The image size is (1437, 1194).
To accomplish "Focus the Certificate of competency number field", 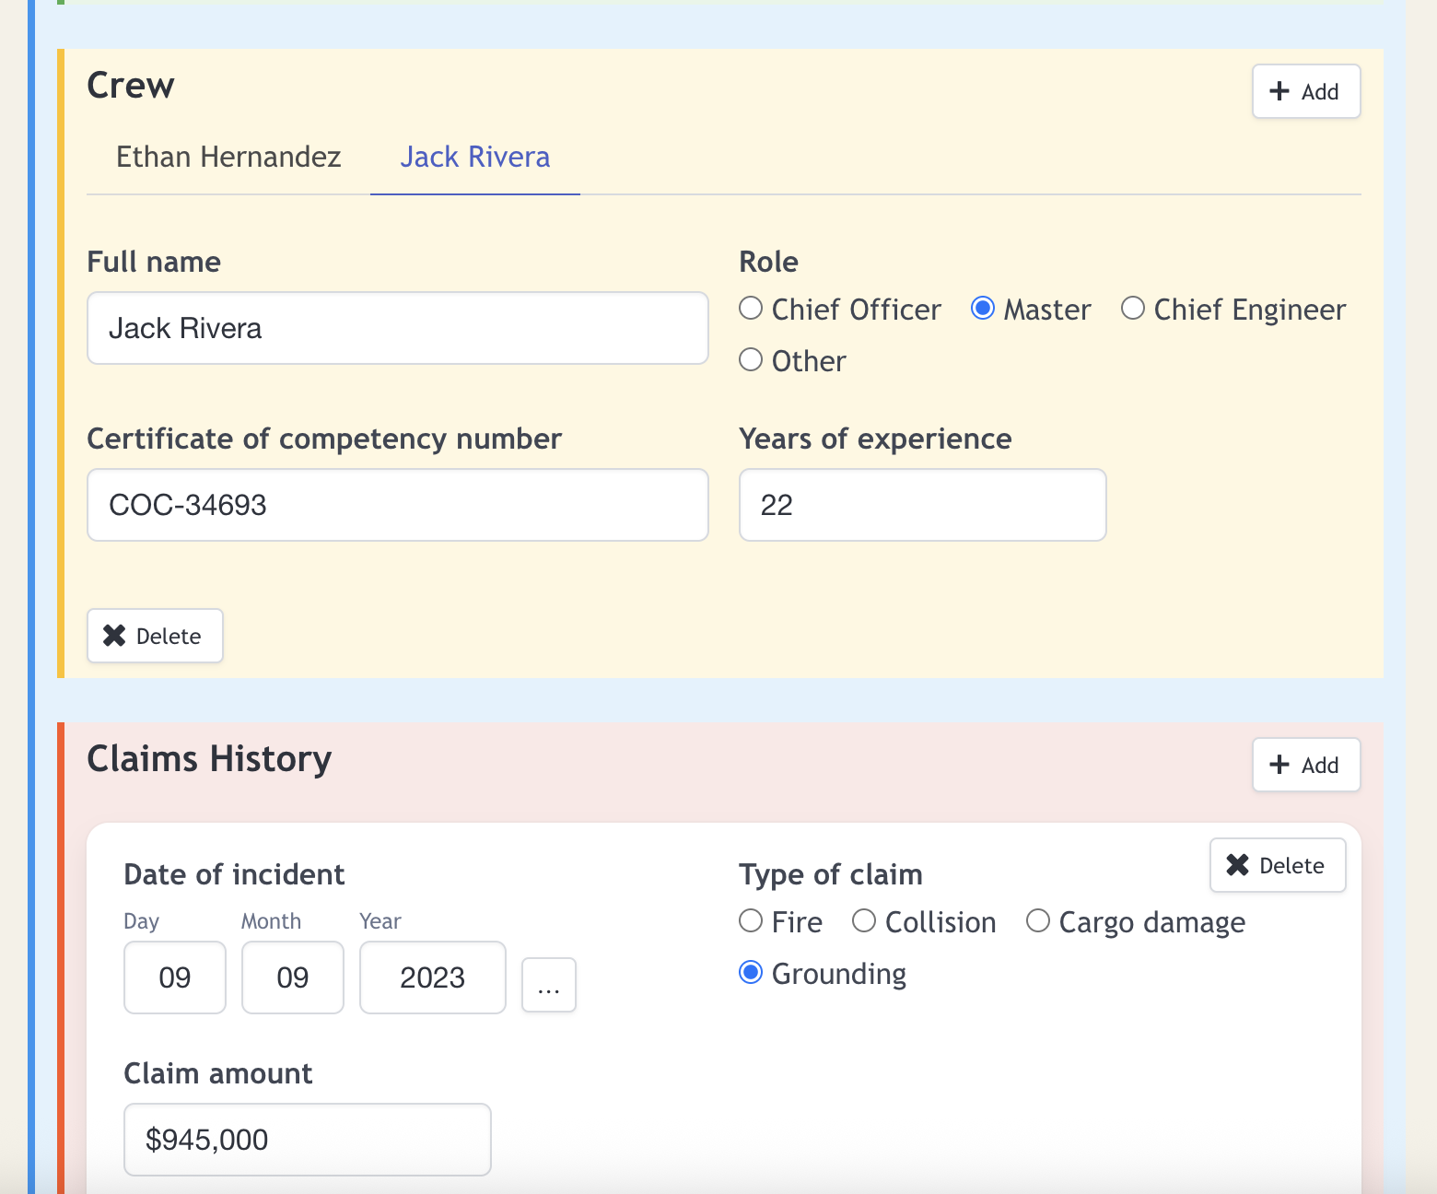I will (x=398, y=505).
